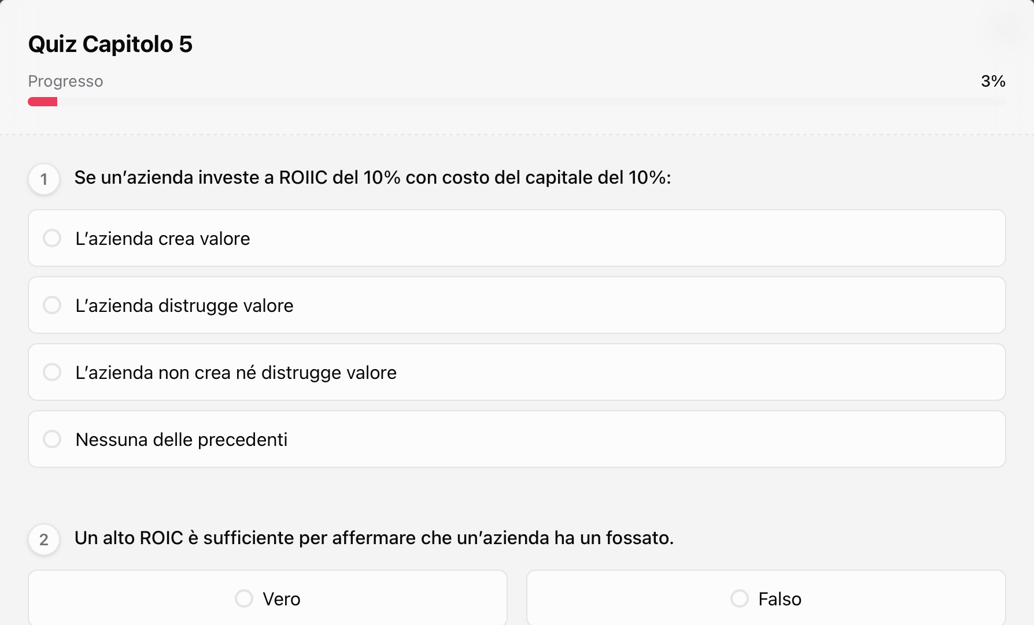The image size is (1034, 625).
Task: Pick the "L'azienda non crea né distrugge valore" label
Action: [235, 373]
